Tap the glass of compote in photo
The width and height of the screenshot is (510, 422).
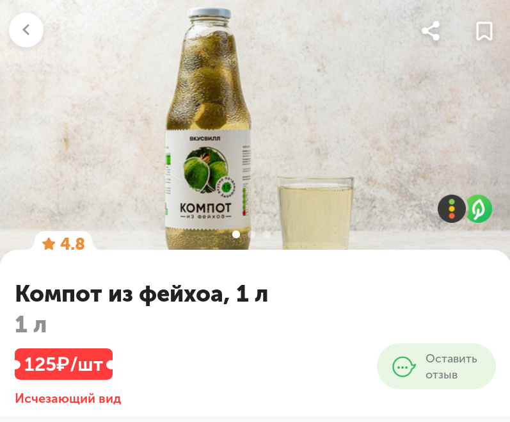click(x=315, y=213)
